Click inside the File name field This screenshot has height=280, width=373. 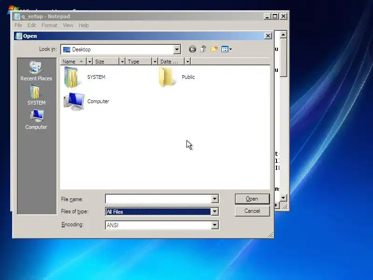(x=158, y=199)
